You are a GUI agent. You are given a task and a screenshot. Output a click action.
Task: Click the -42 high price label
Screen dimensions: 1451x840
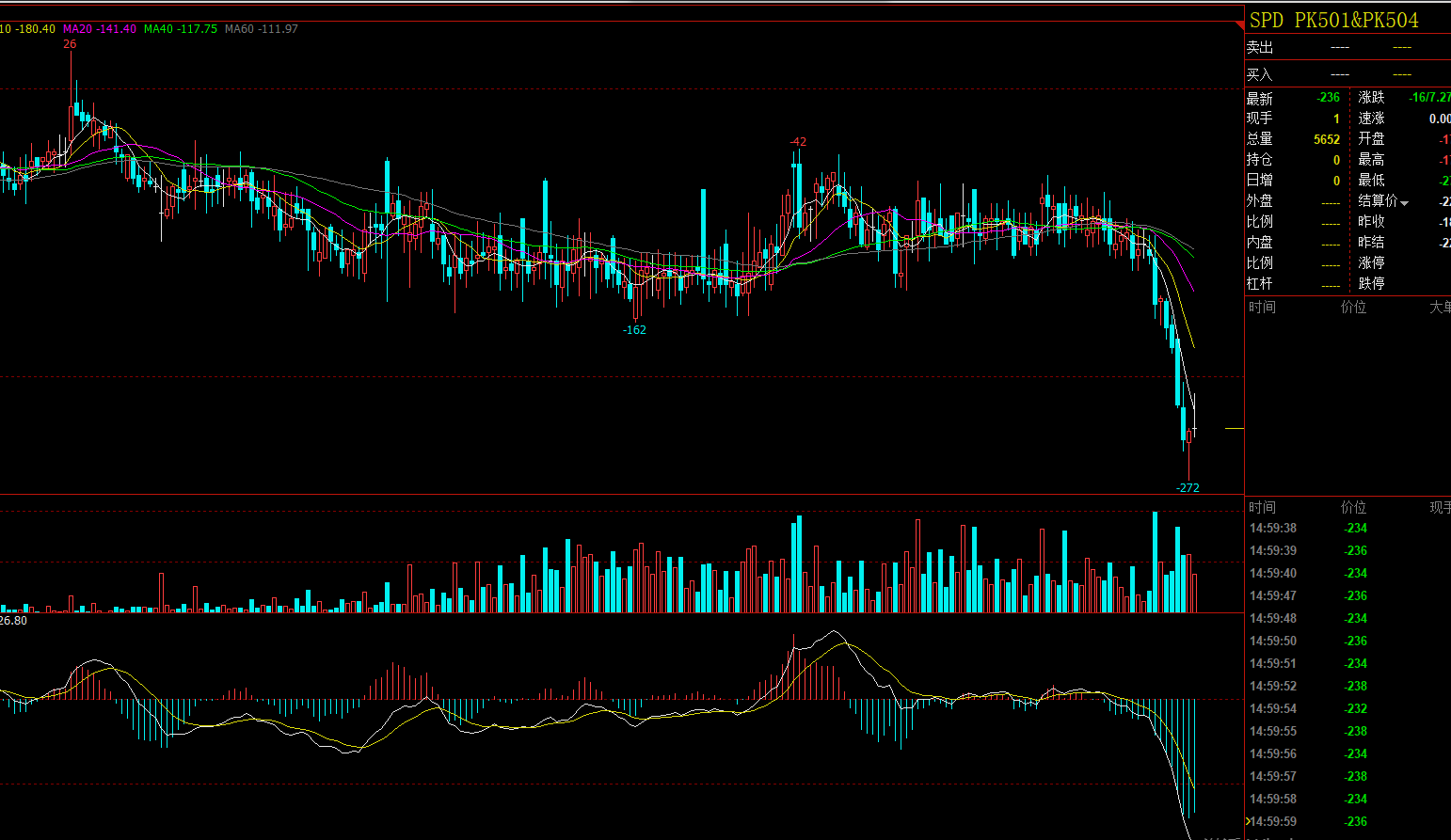pyautogui.click(x=798, y=142)
